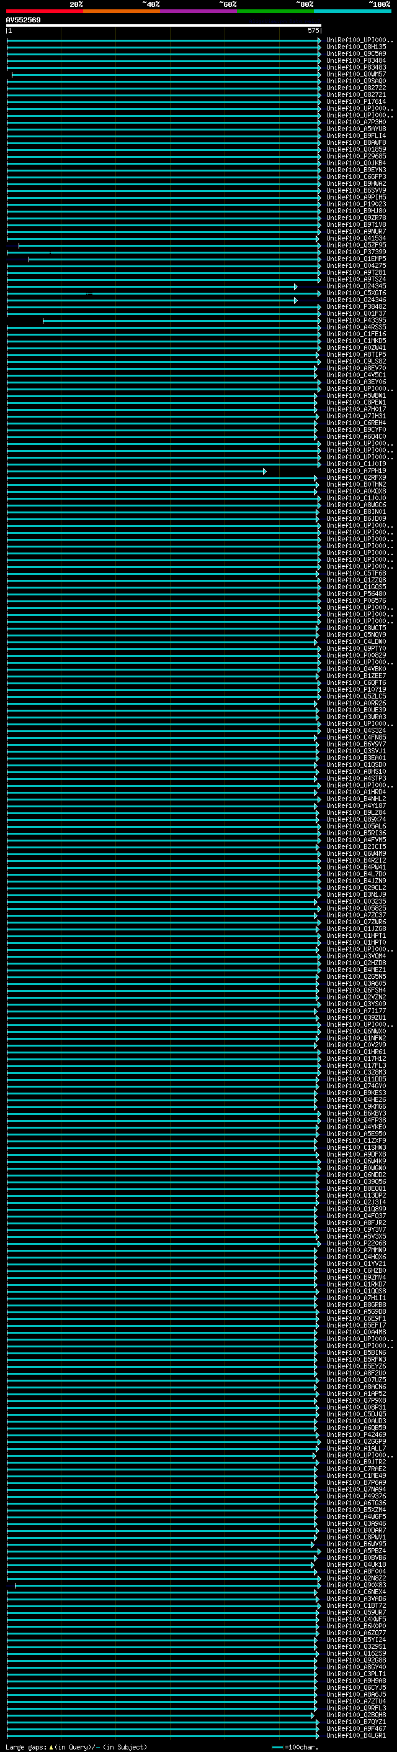Click hit label UniRef100_B4LGR1

click(x=356, y=1736)
